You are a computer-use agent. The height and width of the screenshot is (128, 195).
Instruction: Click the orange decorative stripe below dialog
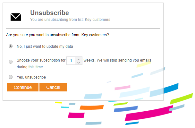[x=92, y=107]
